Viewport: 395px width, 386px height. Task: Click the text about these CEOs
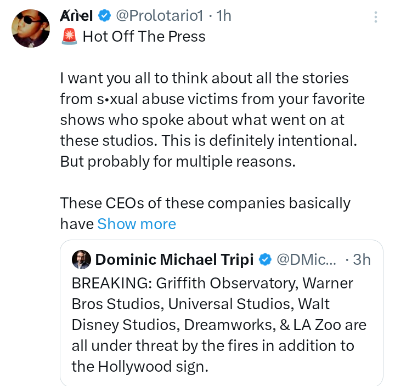205,203
